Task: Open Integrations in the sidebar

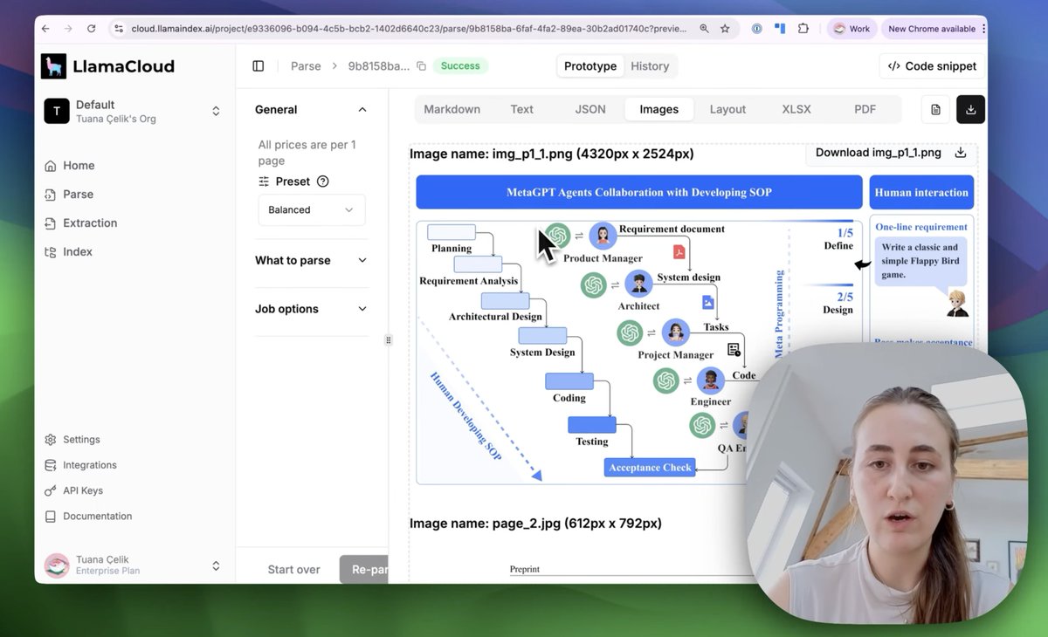Action: click(89, 465)
